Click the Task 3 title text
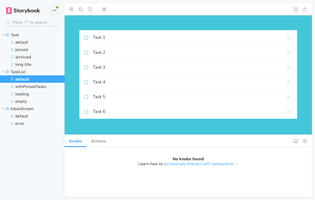This screenshot has width=315, height=200. [99, 67]
